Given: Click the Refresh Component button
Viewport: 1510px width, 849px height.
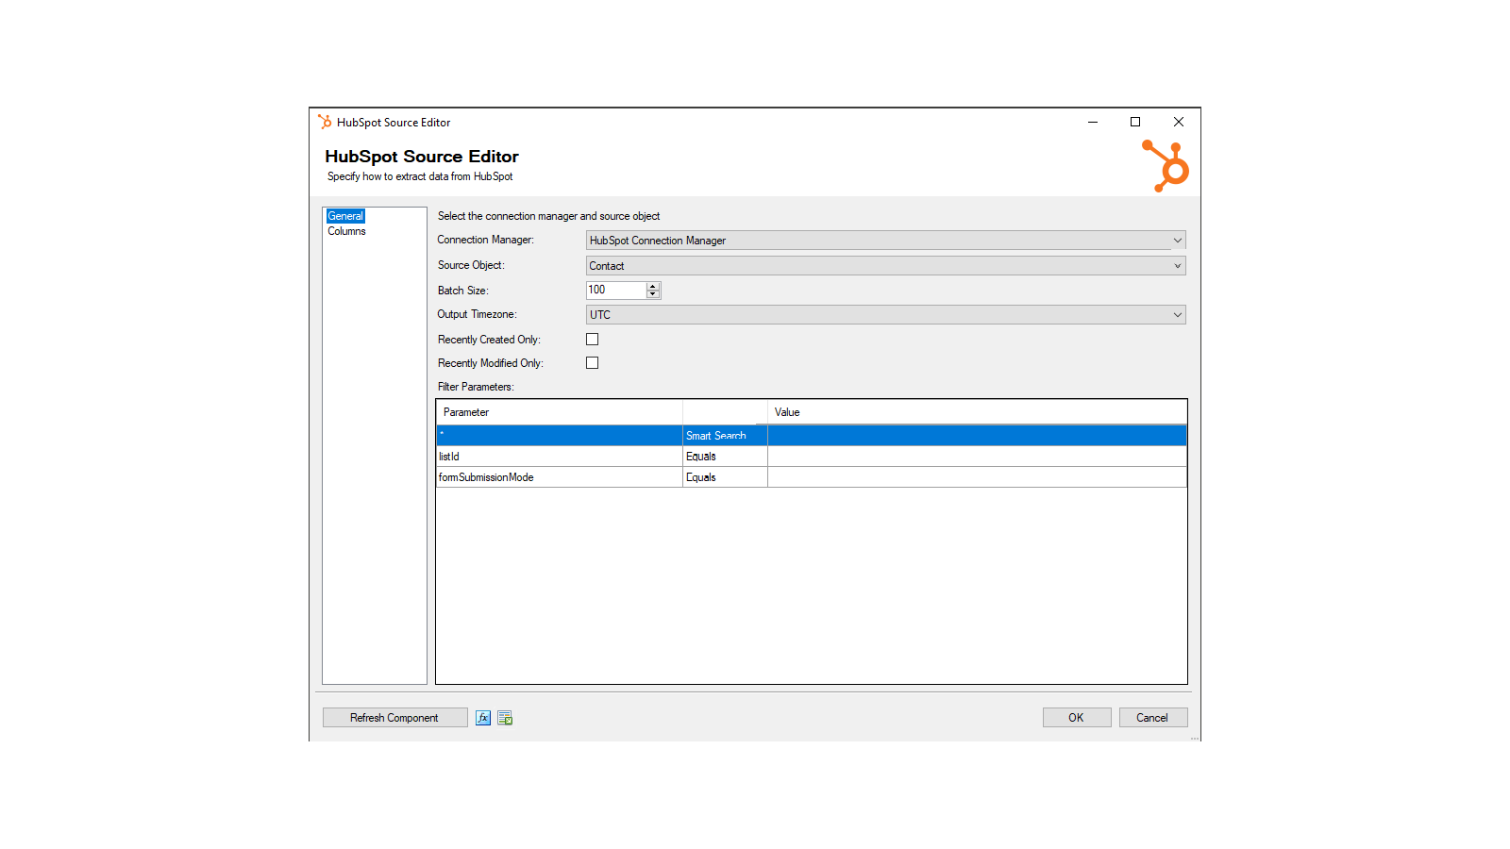Looking at the screenshot, I should 394,718.
